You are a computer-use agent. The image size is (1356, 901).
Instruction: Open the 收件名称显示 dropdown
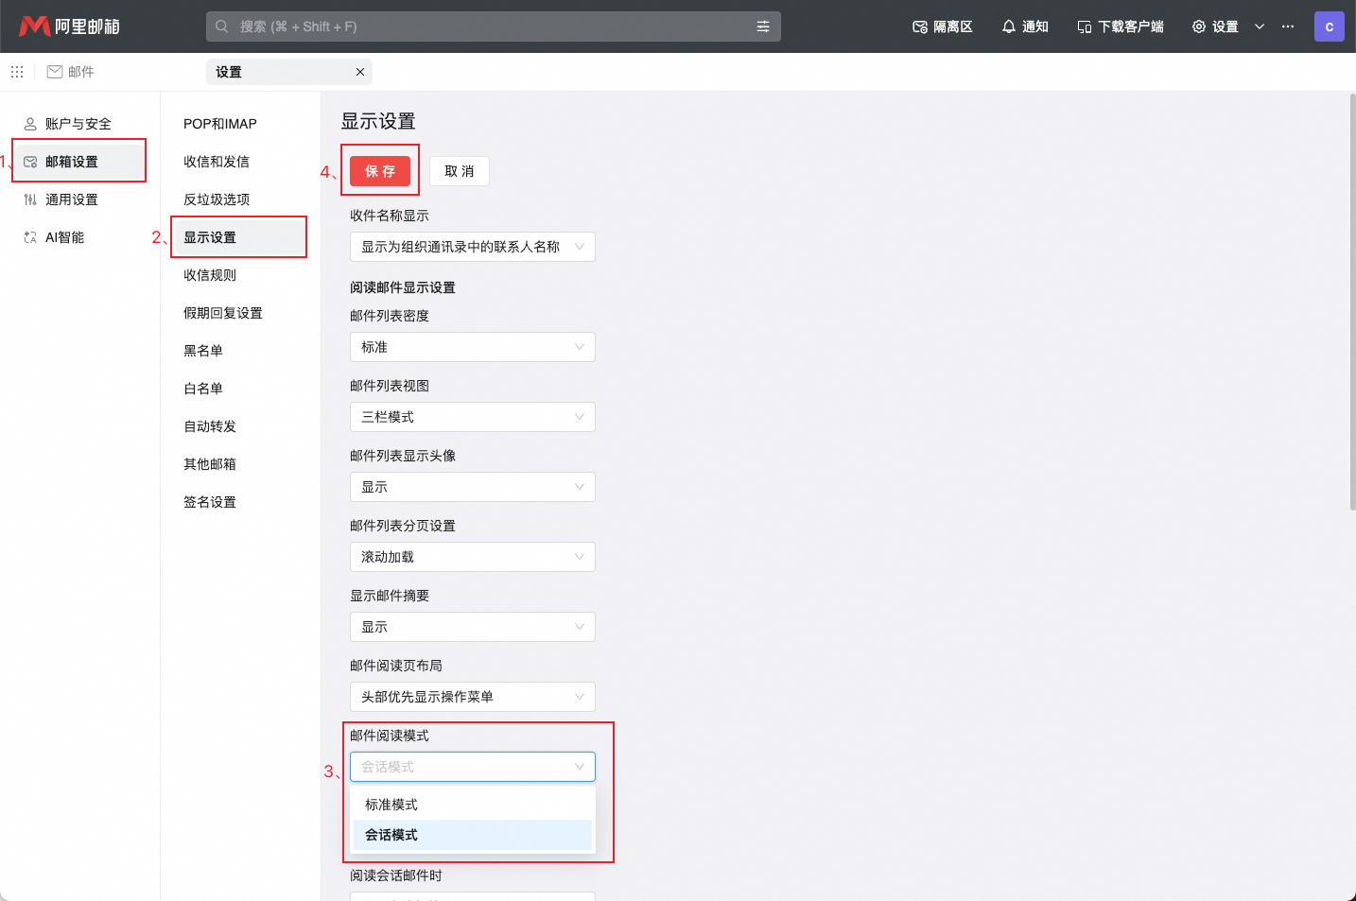coord(472,247)
